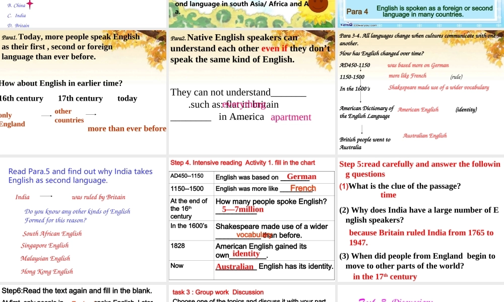The height and width of the screenshot is (302, 504).
Task: Click 'was ruled by Britain' text
Action: pos(98,197)
